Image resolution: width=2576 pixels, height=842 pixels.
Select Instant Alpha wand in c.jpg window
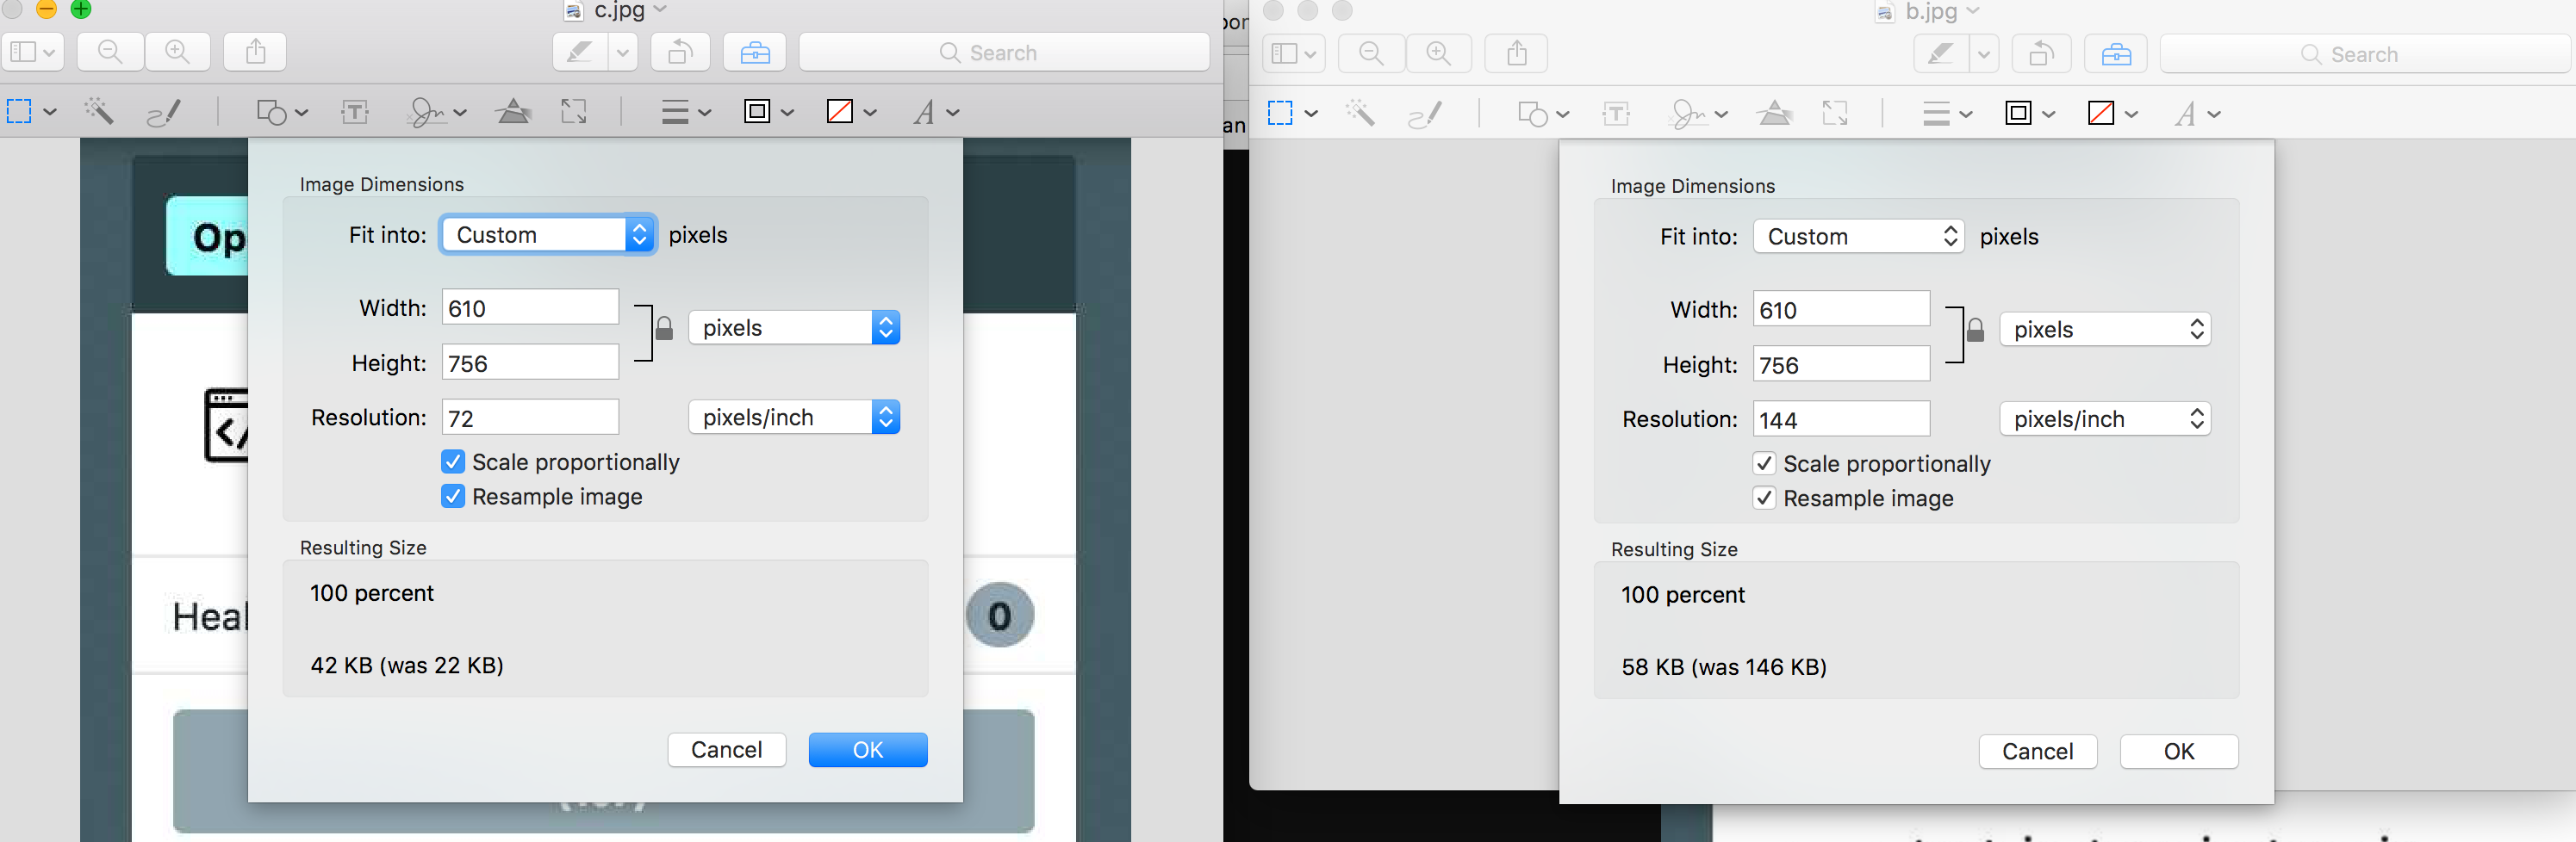coord(99,111)
